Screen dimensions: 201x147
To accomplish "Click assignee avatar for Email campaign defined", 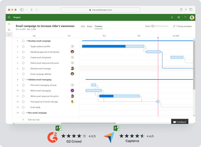I will pos(72,74).
